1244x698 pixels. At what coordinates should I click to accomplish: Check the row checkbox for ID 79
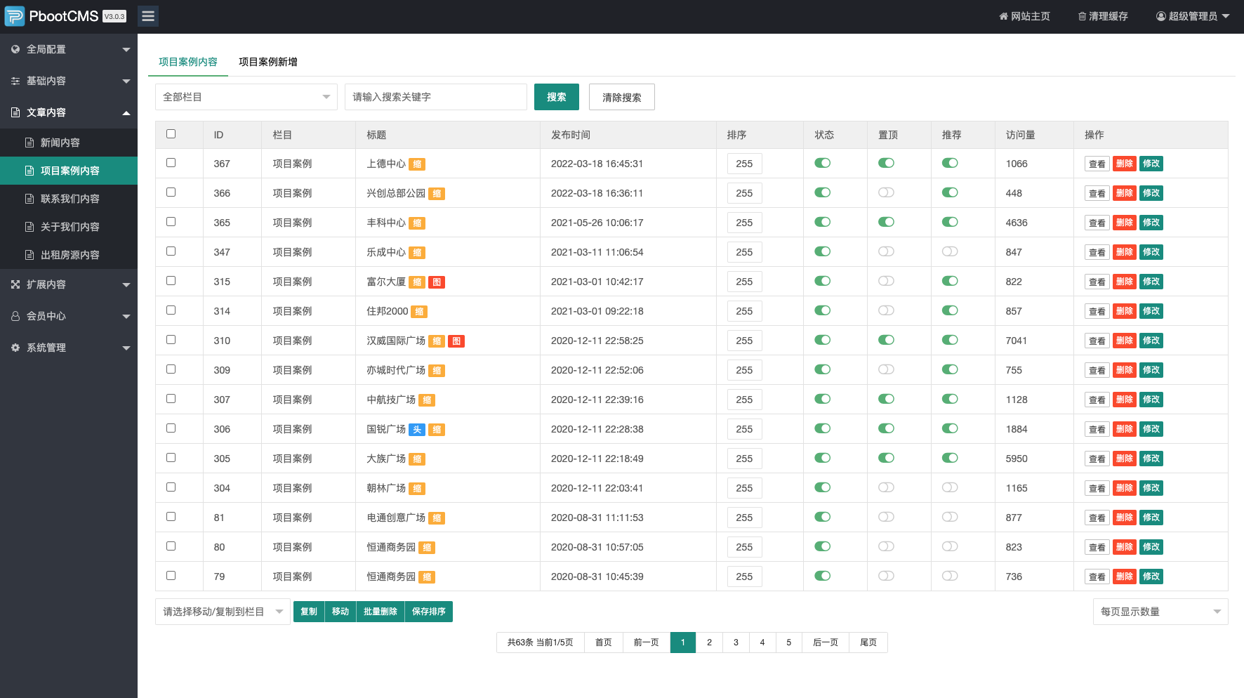point(171,576)
